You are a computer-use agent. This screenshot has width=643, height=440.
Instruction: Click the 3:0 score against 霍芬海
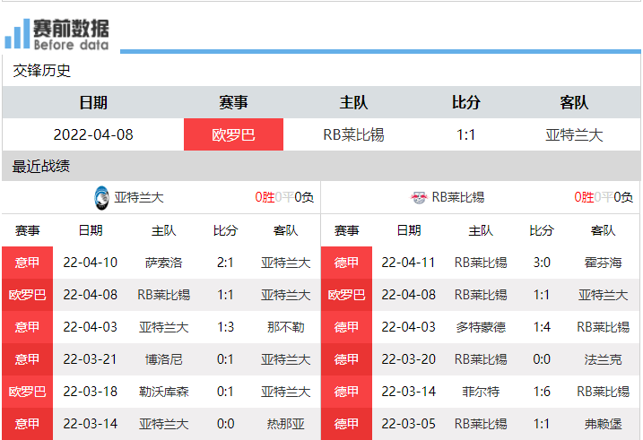coord(542,263)
